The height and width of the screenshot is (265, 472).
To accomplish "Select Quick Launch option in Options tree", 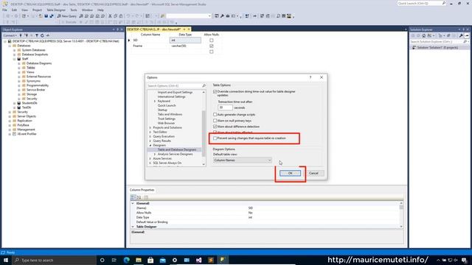I will (x=167, y=105).
